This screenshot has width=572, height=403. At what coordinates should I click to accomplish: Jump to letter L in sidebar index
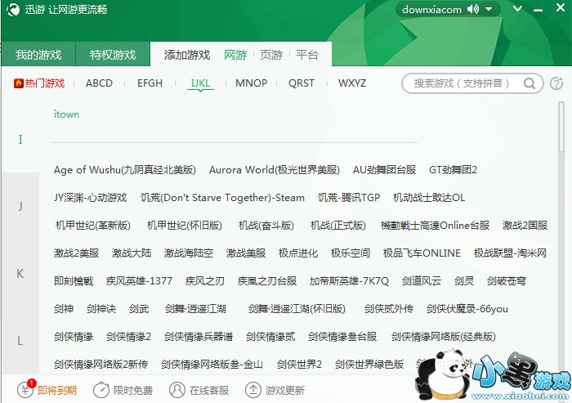20,341
